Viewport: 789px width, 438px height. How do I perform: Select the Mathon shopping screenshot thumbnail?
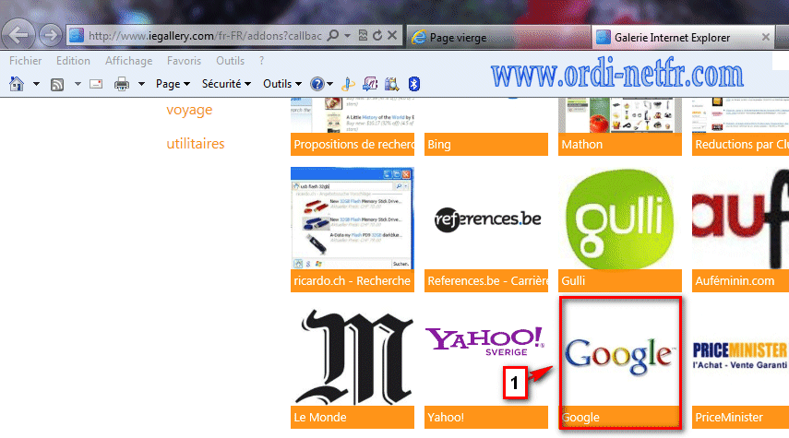[620, 115]
